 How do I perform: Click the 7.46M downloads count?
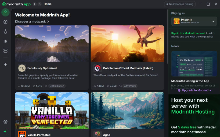(x=99, y=86)
